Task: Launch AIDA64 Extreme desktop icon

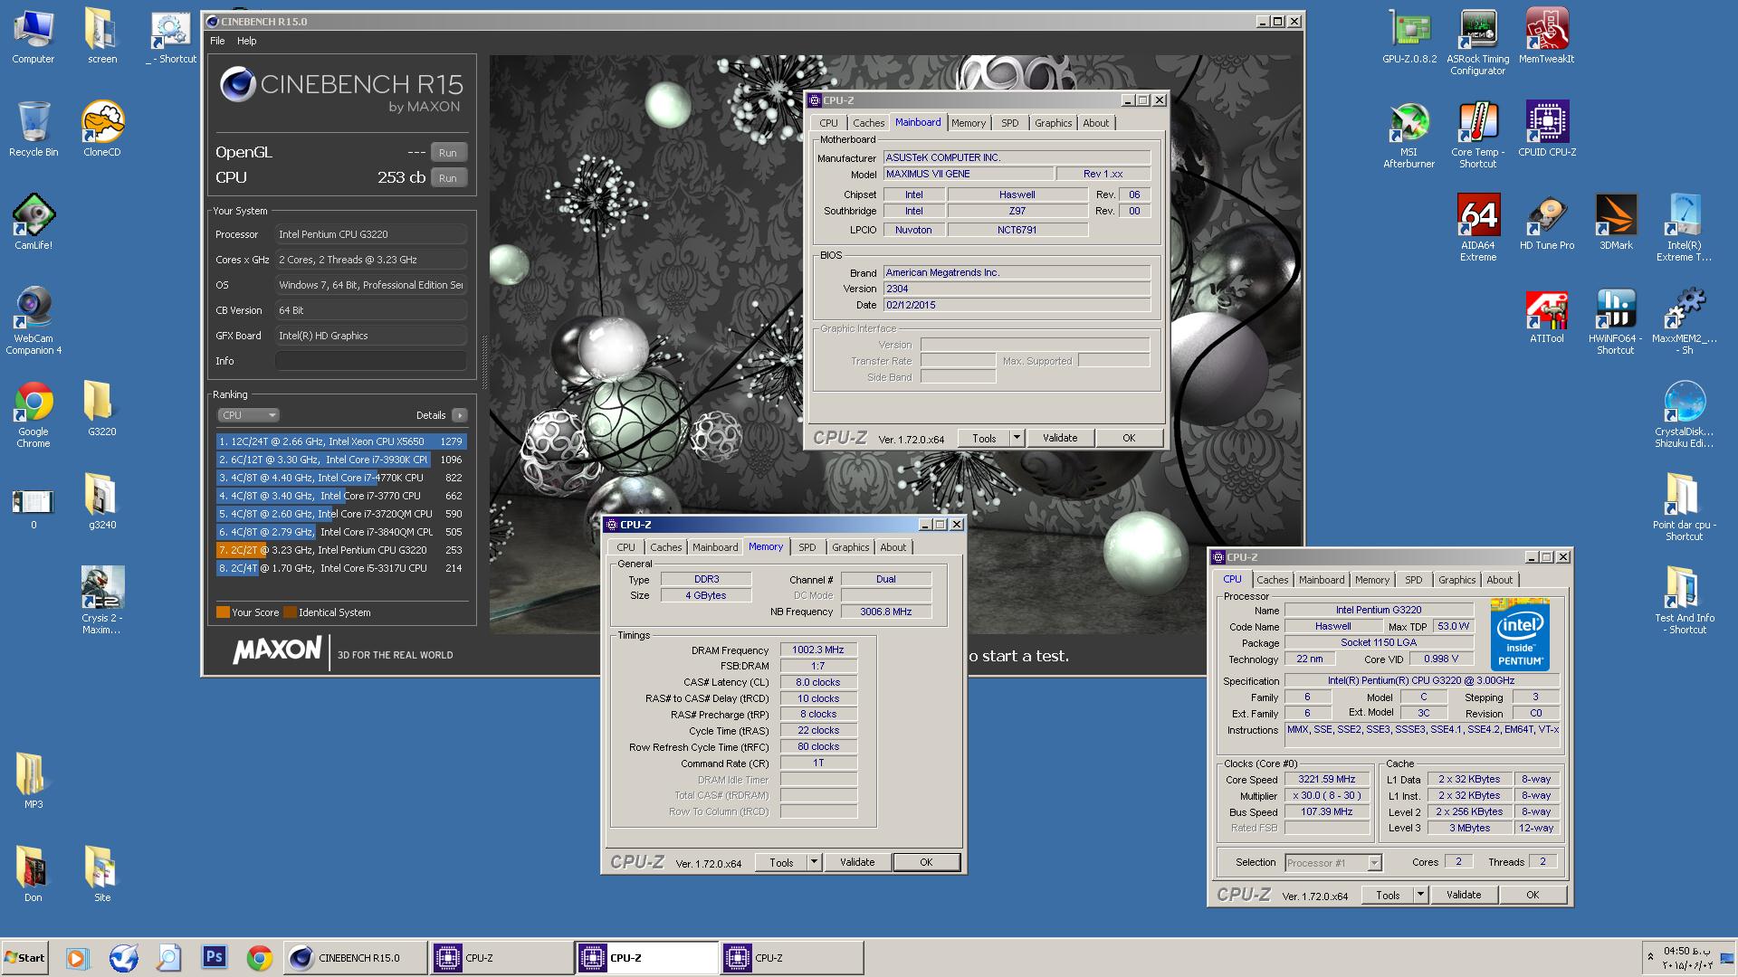Action: point(1477,228)
